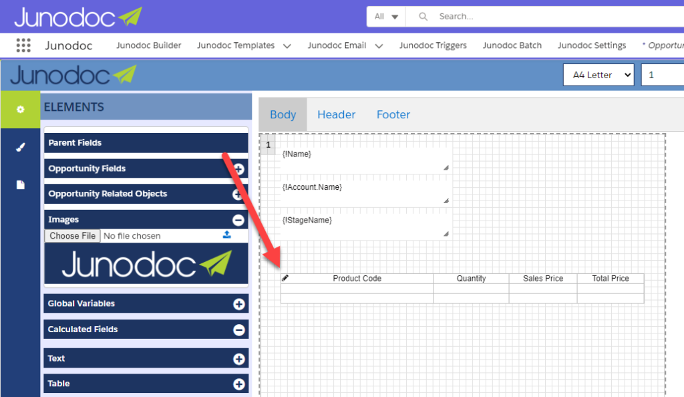Click the upload image icon
The image size is (684, 397).
tap(227, 235)
